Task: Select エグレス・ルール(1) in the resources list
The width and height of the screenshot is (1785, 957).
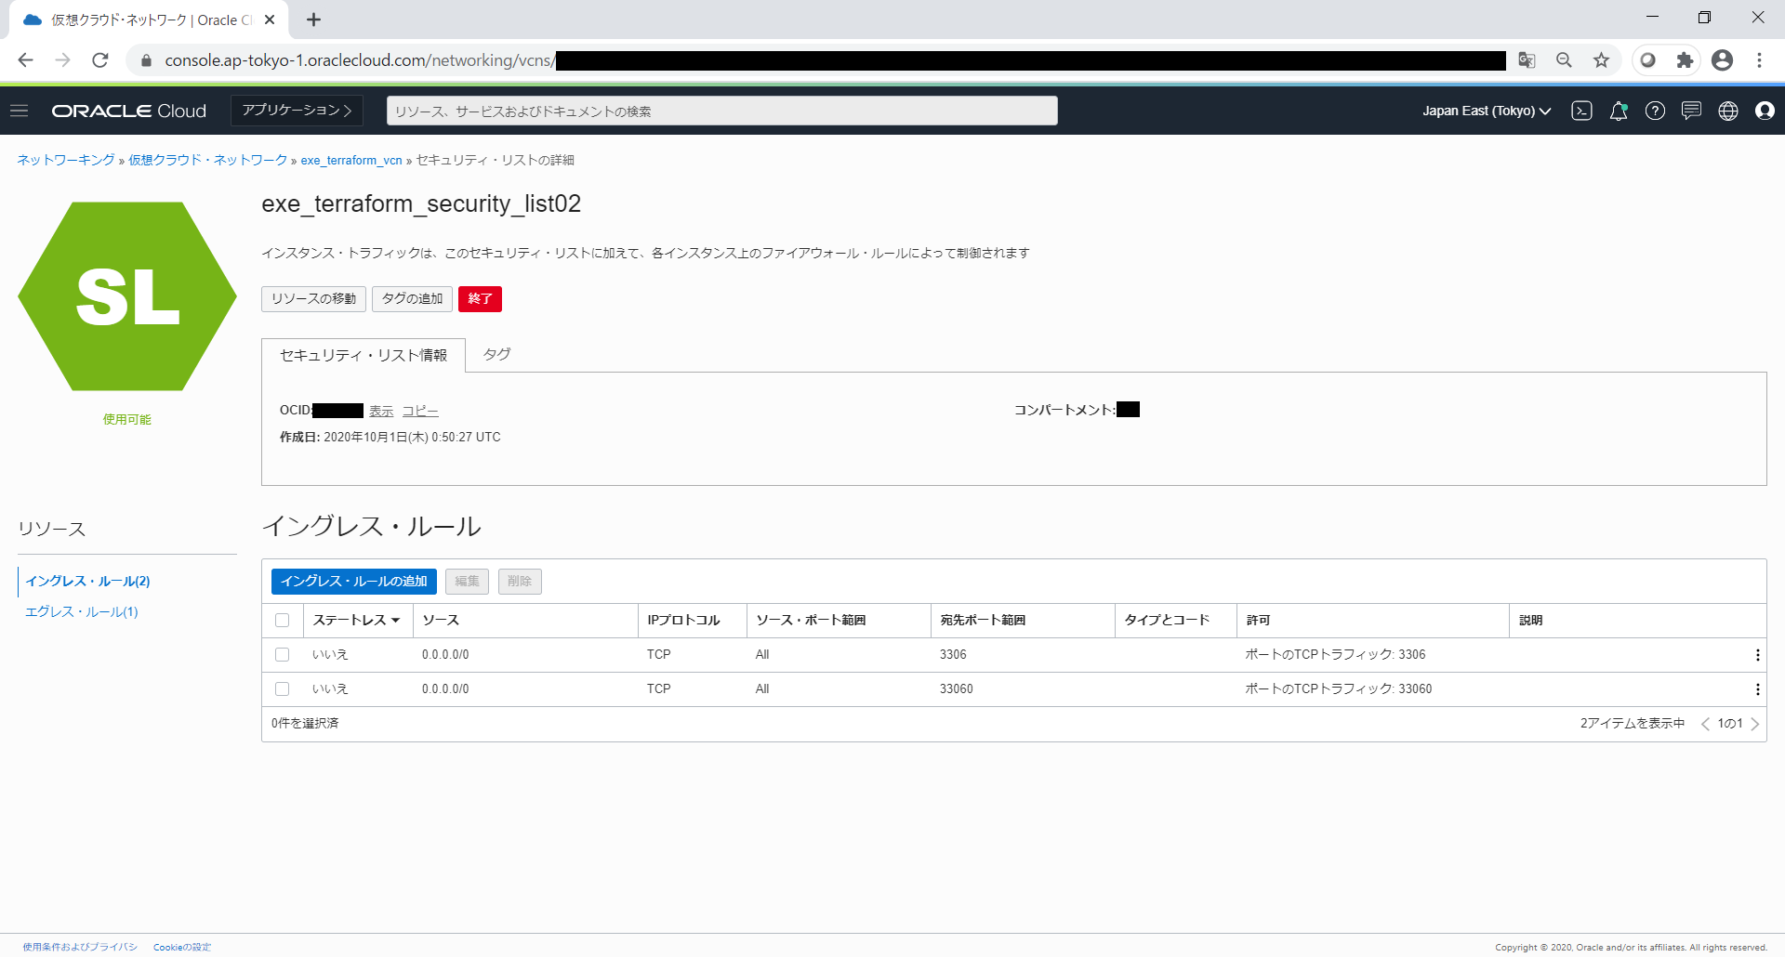Action: 82,611
